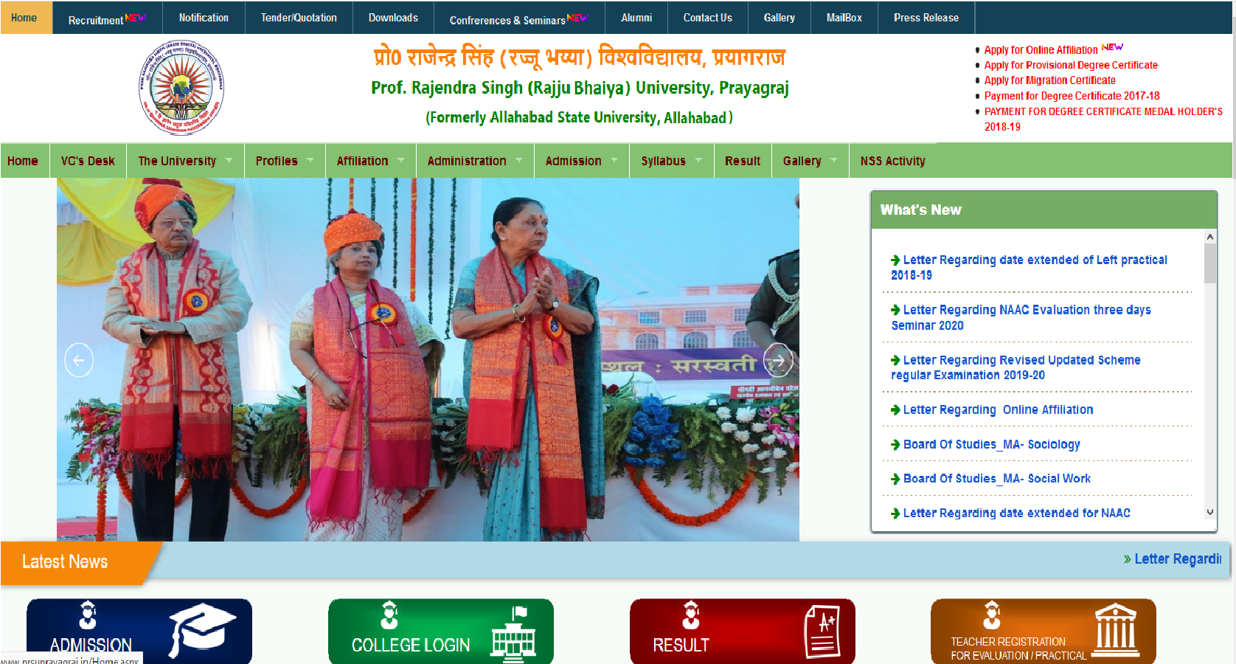Click arrow icon beside 'Board Of Studies_MA- Social Work'
The height and width of the screenshot is (664, 1236).
[x=895, y=479]
